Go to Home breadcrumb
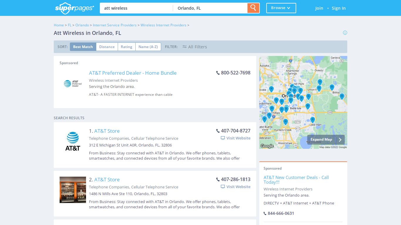This screenshot has height=225, width=401. click(59, 25)
